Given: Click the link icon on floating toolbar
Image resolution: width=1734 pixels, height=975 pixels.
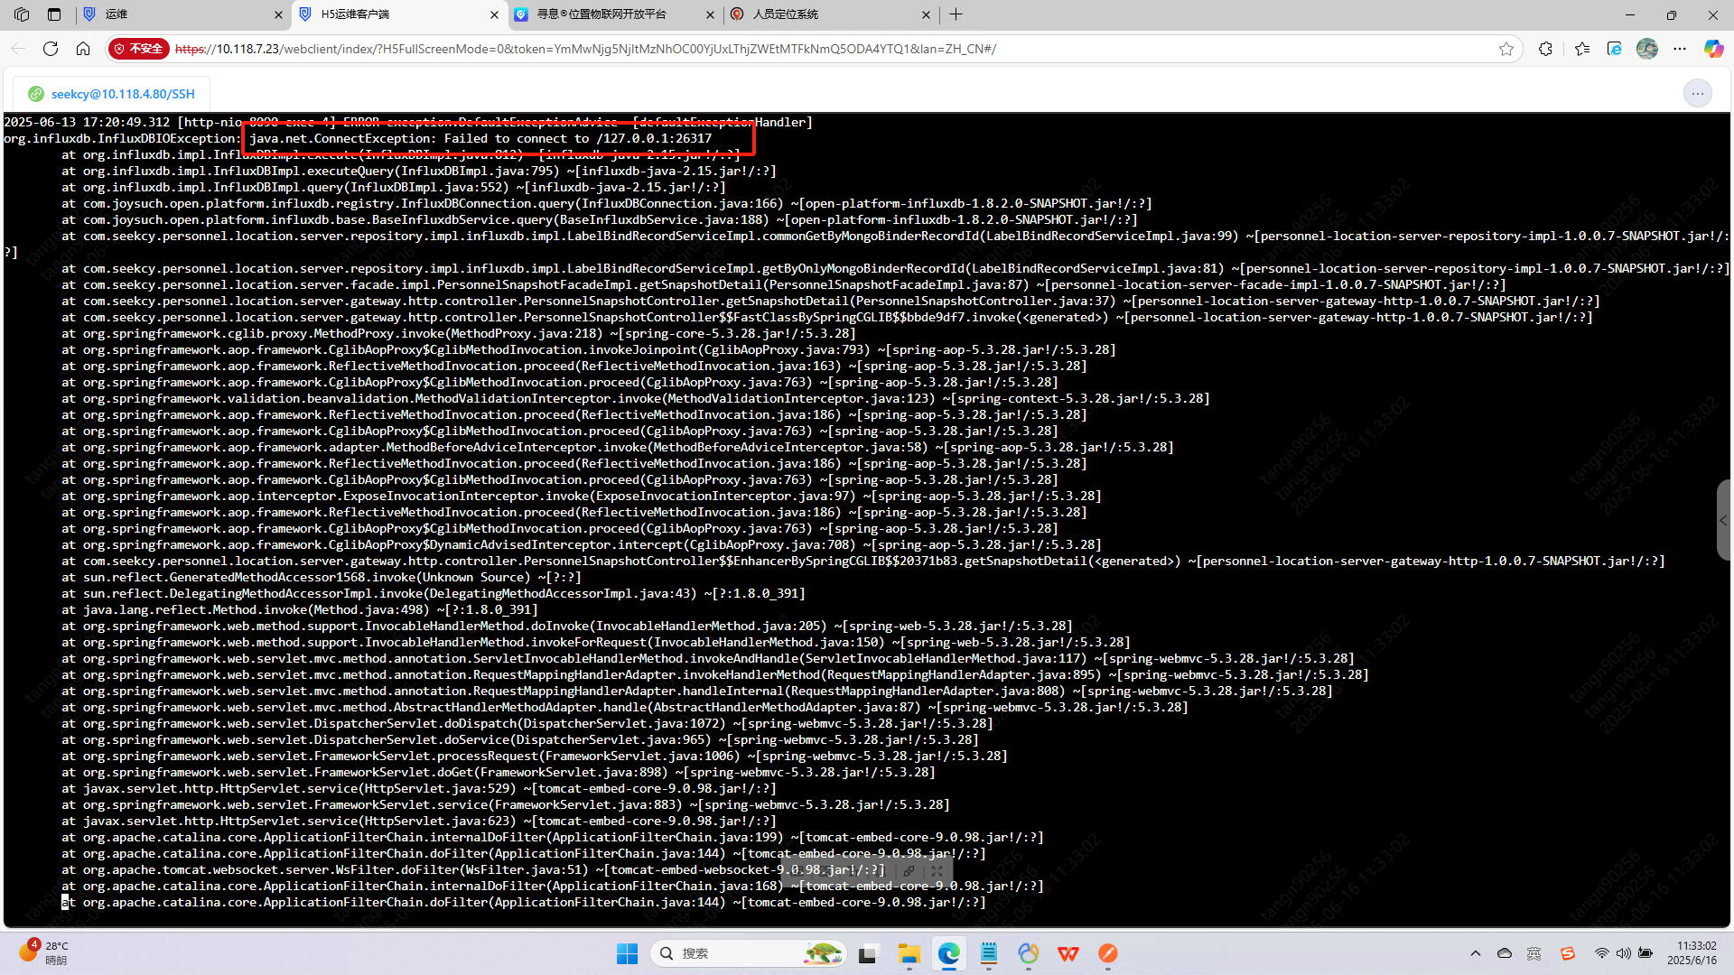Looking at the screenshot, I should 909,871.
